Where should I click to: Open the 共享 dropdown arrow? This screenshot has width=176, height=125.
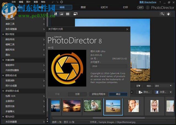[x=170, y=92]
